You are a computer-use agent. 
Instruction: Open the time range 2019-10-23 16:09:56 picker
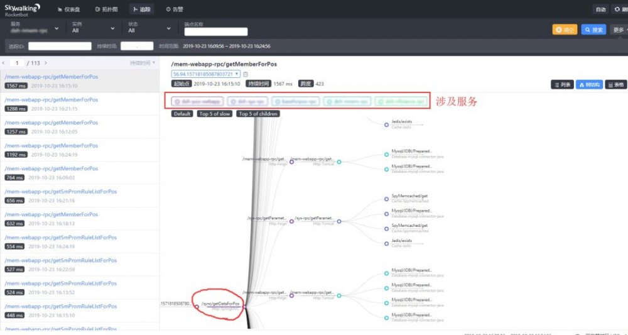coord(226,46)
